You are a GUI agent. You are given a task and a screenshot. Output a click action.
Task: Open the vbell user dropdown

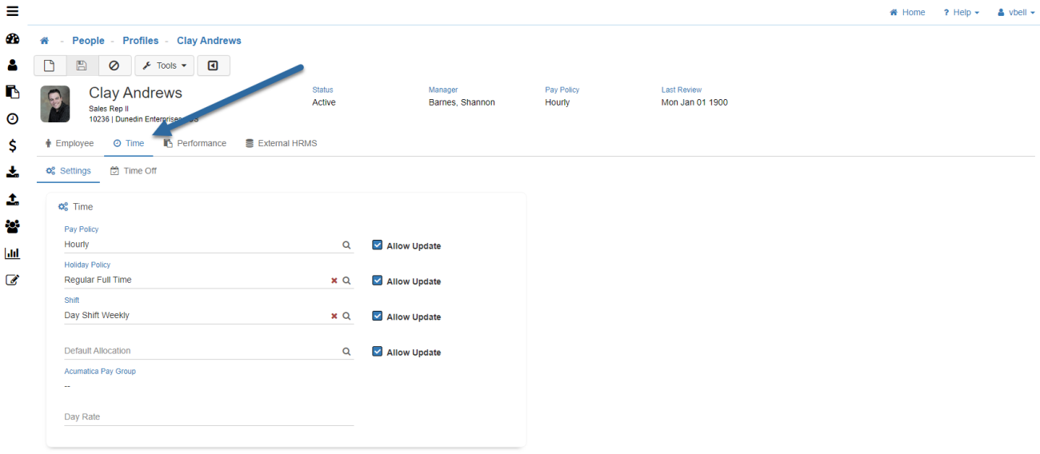[x=1016, y=12]
